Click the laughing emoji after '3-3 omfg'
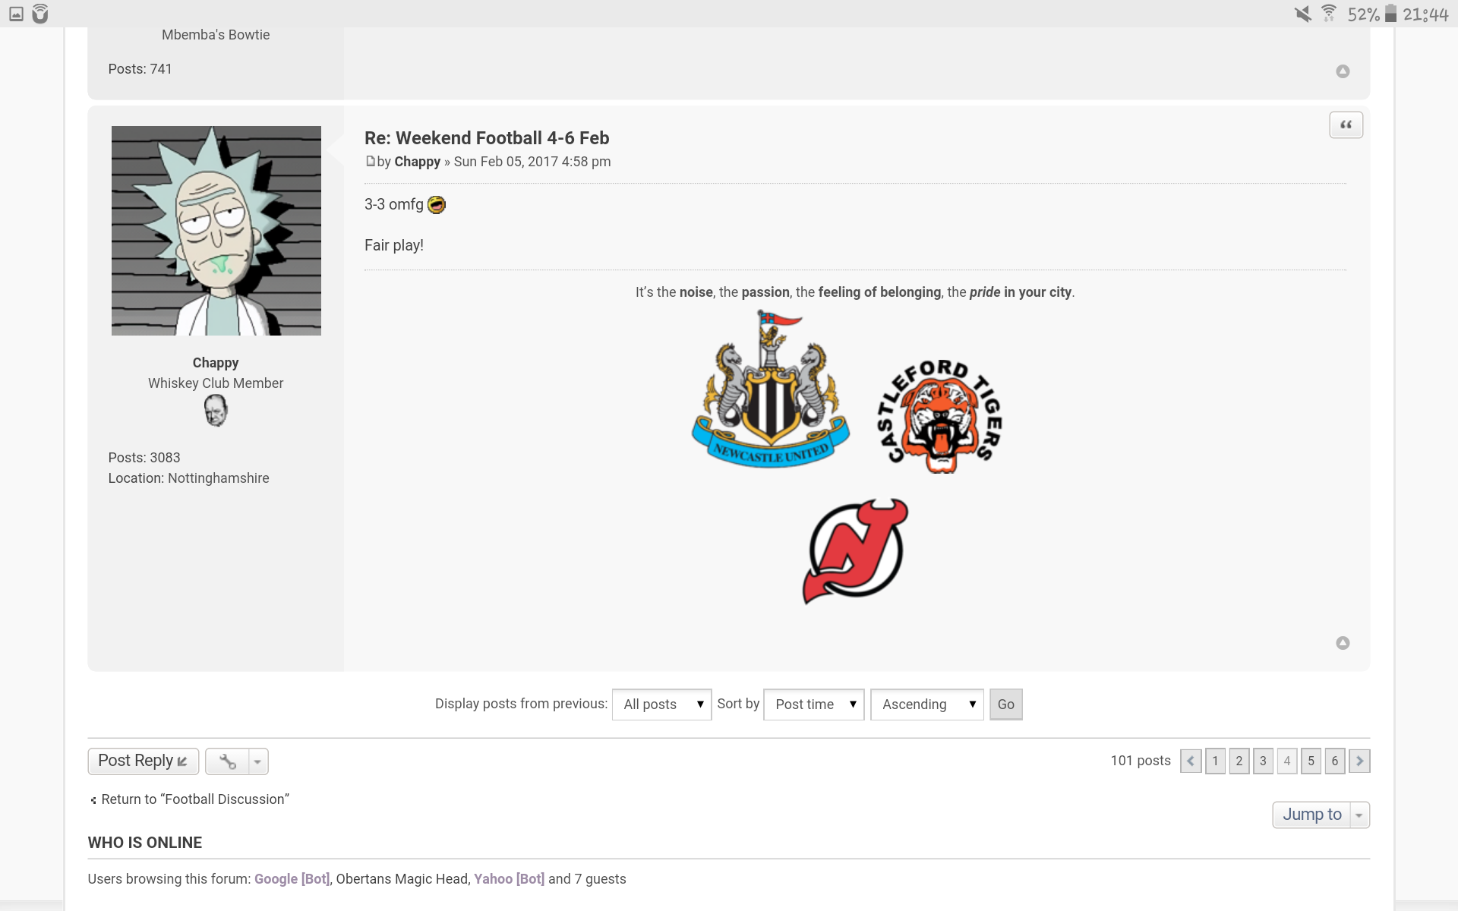 pyautogui.click(x=437, y=205)
